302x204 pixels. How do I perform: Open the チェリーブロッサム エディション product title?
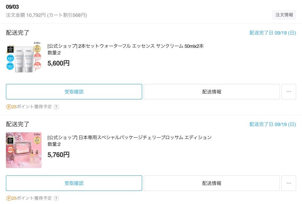coord(128,137)
